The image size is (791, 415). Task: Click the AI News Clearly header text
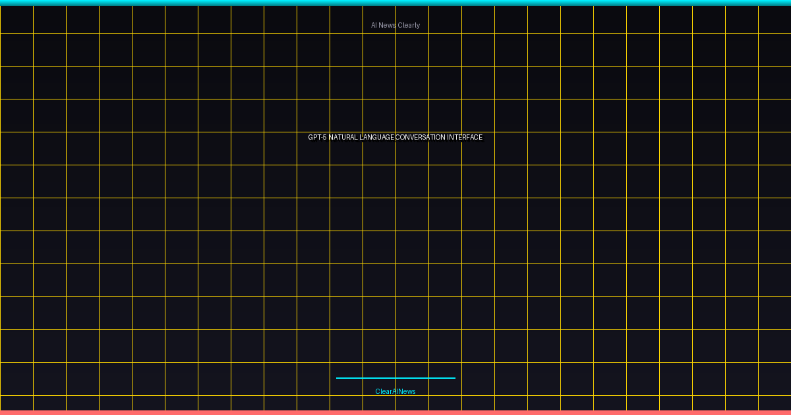[395, 25]
